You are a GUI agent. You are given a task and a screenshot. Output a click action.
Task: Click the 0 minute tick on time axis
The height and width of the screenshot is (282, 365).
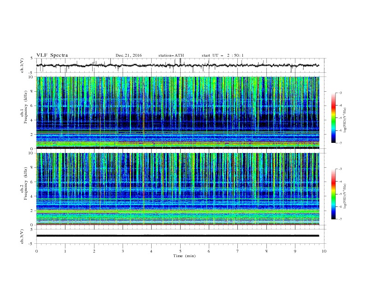pos(36,251)
